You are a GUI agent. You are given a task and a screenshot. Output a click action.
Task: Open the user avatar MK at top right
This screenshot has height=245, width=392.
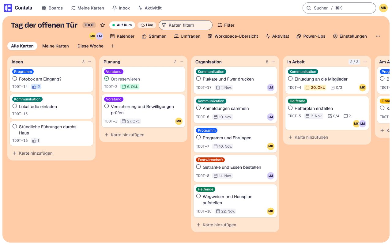click(x=383, y=8)
